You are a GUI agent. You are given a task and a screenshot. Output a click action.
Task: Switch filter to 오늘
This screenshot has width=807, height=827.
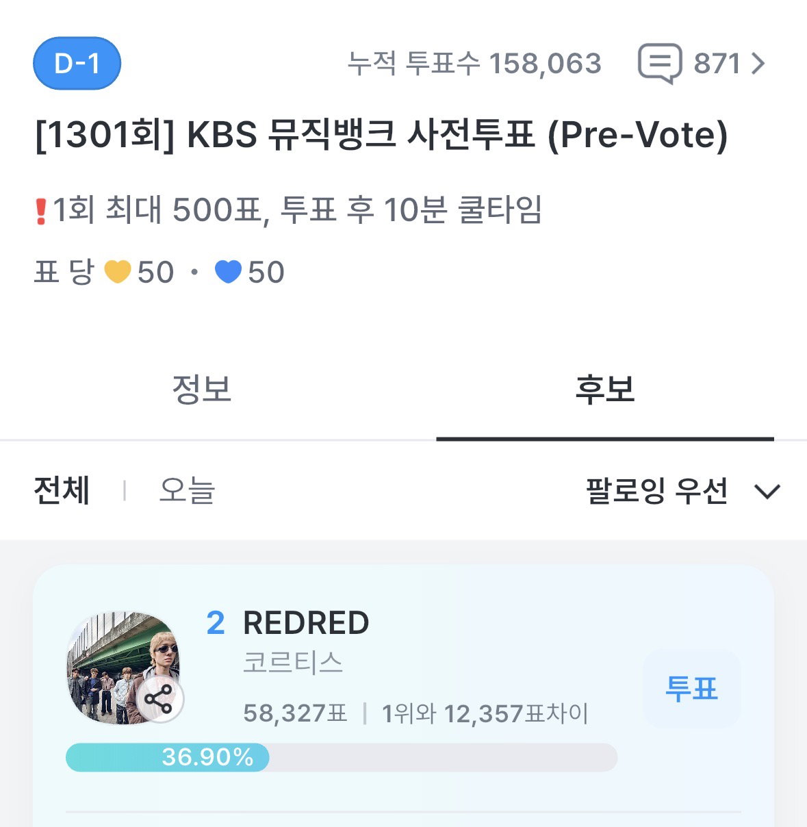(x=187, y=491)
